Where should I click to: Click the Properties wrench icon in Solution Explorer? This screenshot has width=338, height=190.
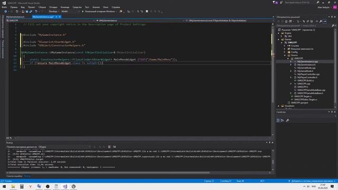321,21
